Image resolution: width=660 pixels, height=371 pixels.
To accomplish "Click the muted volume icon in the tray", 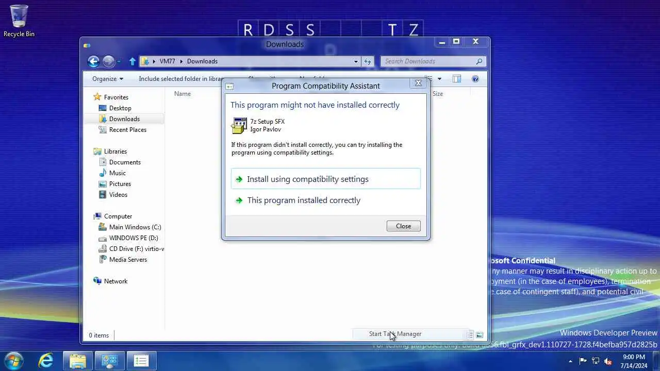I will tap(608, 361).
